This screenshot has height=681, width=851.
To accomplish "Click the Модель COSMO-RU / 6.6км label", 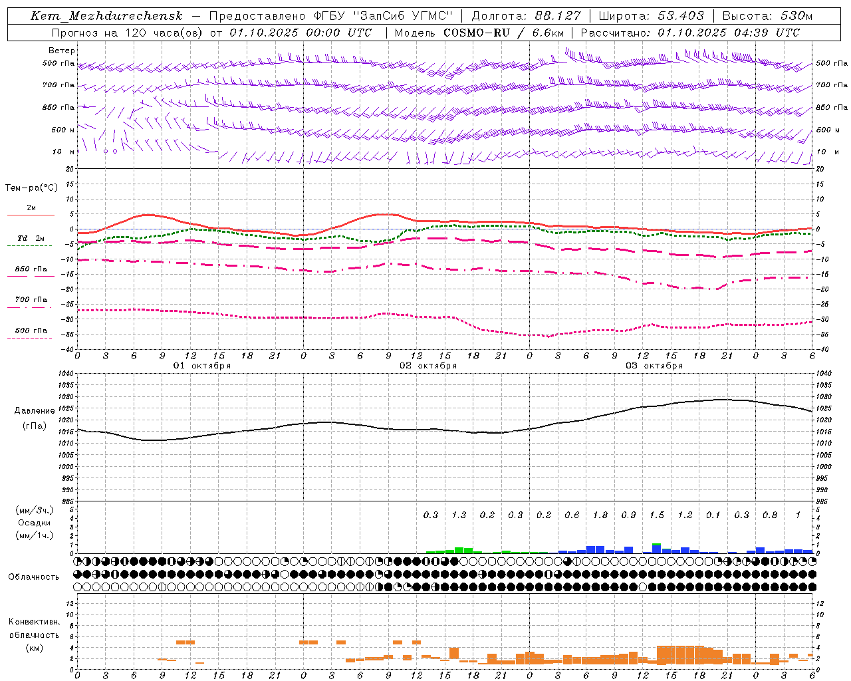I will coord(479,33).
